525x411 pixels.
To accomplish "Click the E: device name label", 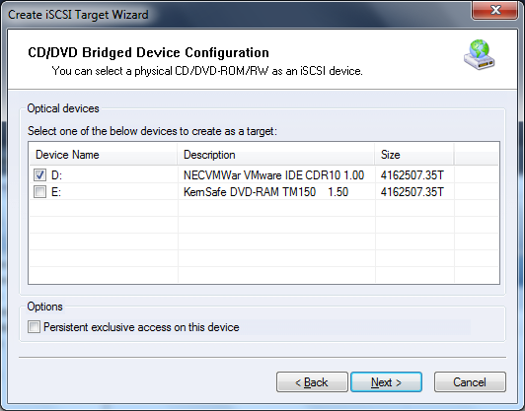I will coord(56,192).
